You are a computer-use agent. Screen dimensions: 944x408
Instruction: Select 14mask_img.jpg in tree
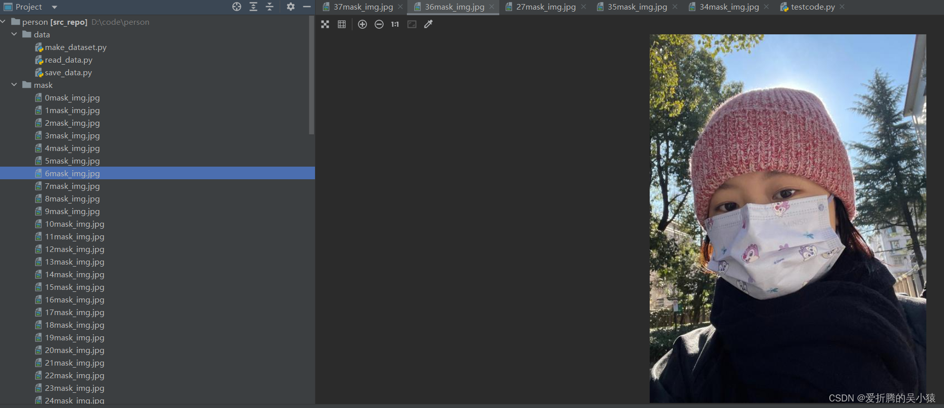tap(75, 274)
